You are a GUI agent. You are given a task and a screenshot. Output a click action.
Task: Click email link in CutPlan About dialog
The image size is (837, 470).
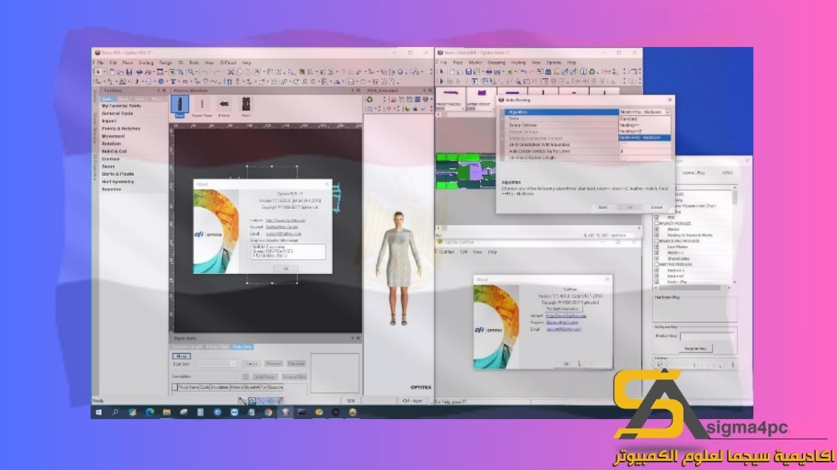[564, 330]
